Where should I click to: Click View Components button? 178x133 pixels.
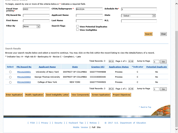80,95
